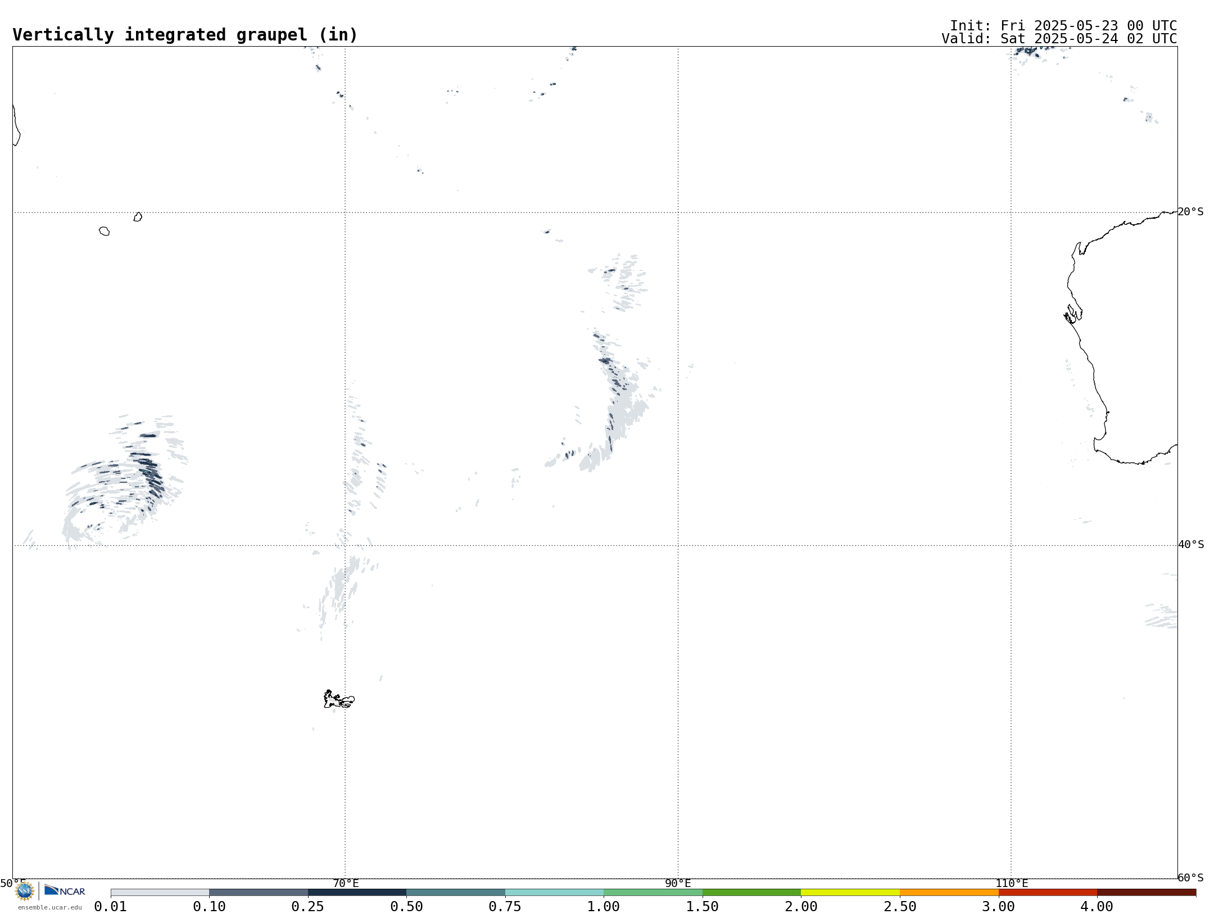This screenshot has width=1214, height=914.
Task: Click the 110°E longitude label
Action: tap(1012, 884)
